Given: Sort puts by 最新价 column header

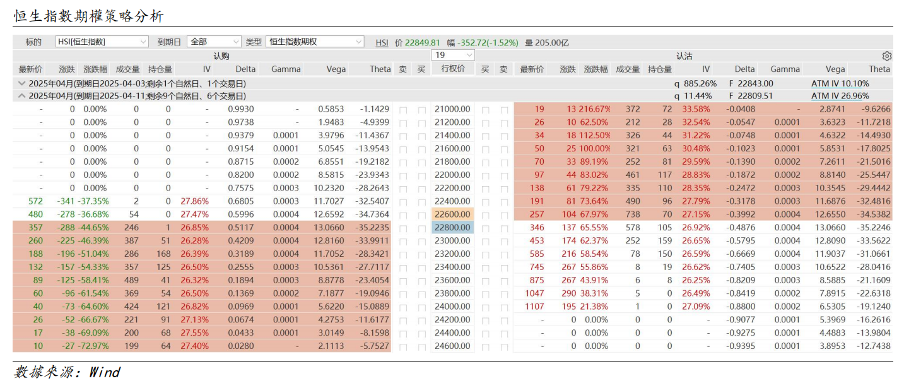Looking at the screenshot, I should coord(532,69).
